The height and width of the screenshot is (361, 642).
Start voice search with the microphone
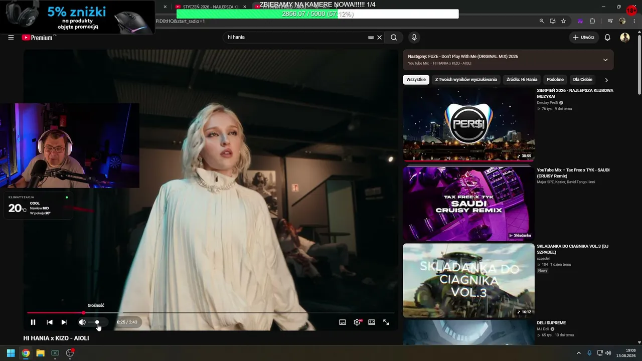pyautogui.click(x=414, y=37)
